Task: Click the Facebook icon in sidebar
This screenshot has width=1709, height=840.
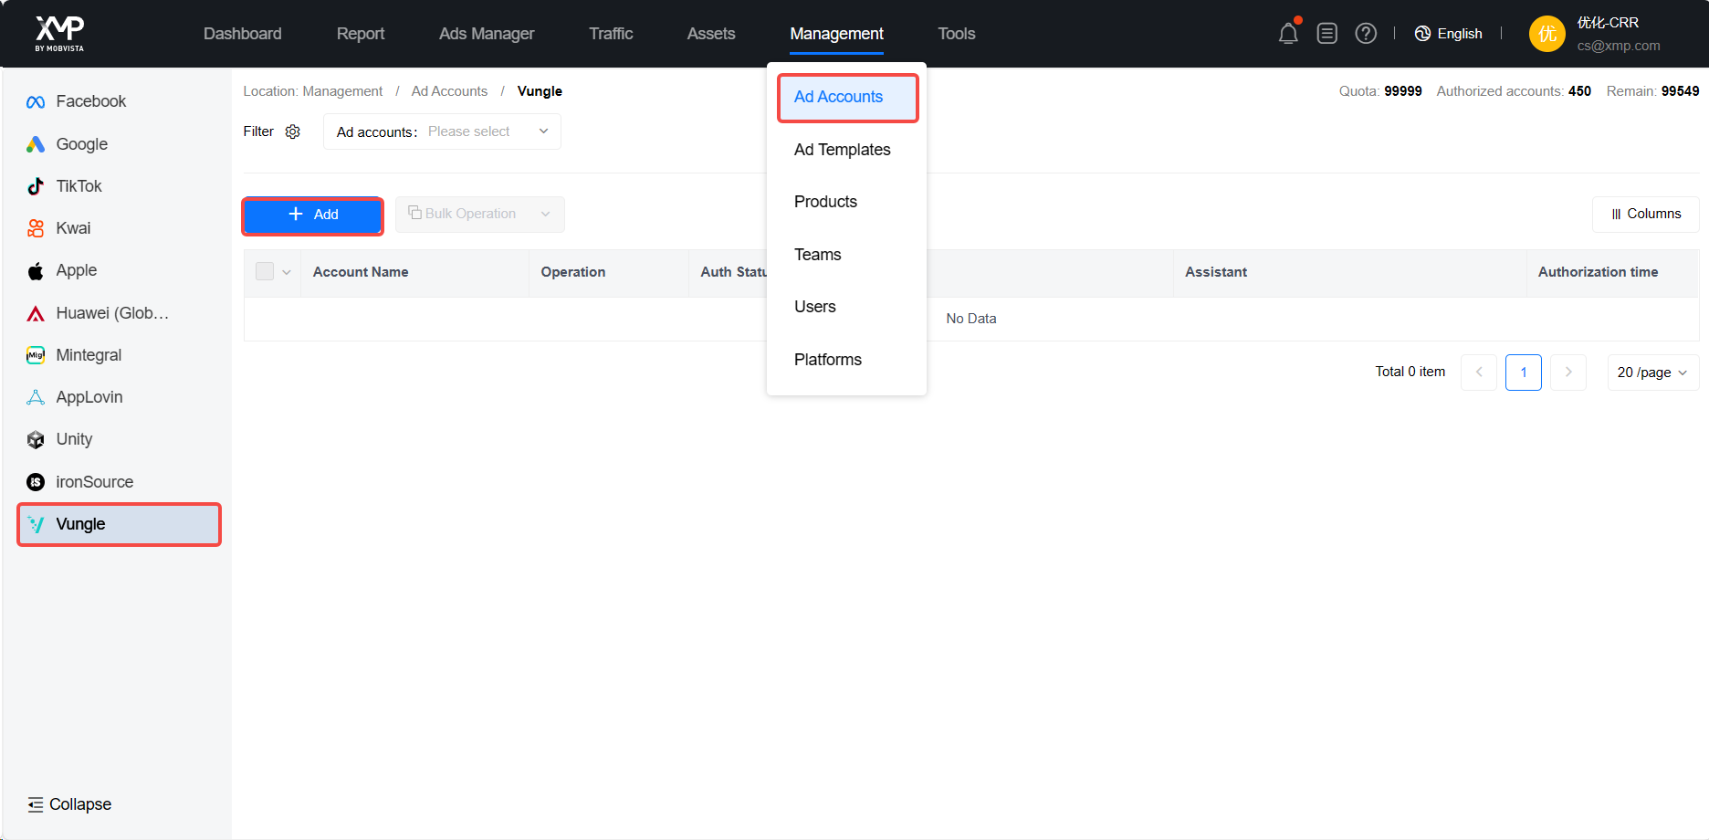Action: pyautogui.click(x=36, y=101)
